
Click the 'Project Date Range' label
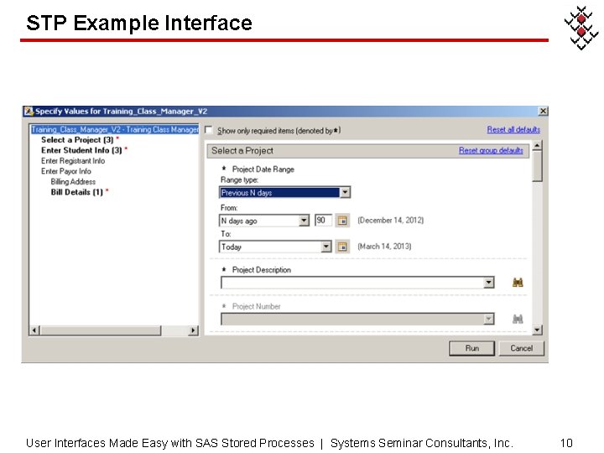[x=263, y=169]
